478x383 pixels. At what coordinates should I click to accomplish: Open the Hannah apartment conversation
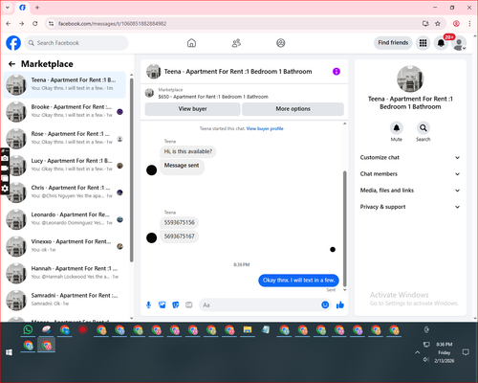[x=65, y=273]
